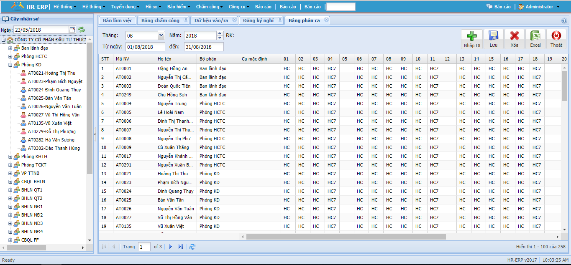The height and width of the screenshot is (265, 571).
Task: Switch to Đăng ký nghỉ tab
Action: 258,20
